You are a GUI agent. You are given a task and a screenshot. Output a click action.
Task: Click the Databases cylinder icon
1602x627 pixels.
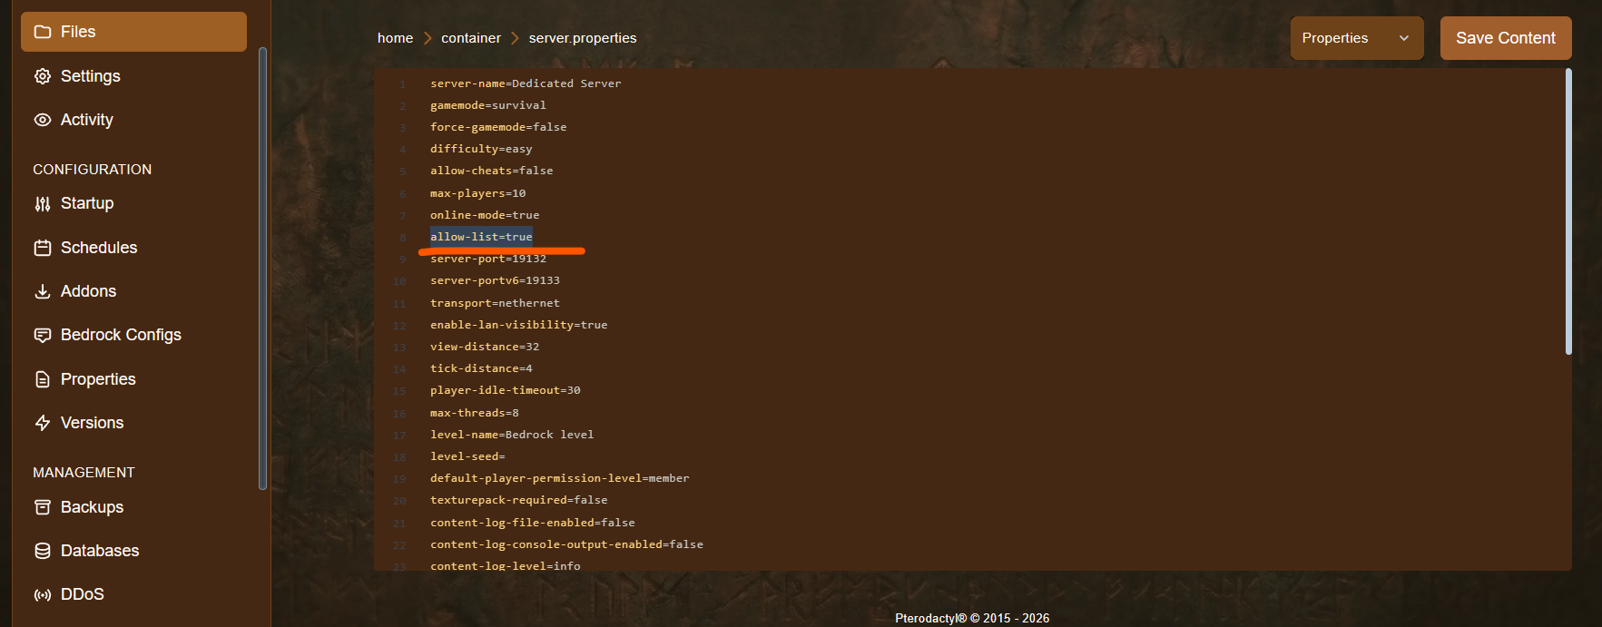point(43,551)
